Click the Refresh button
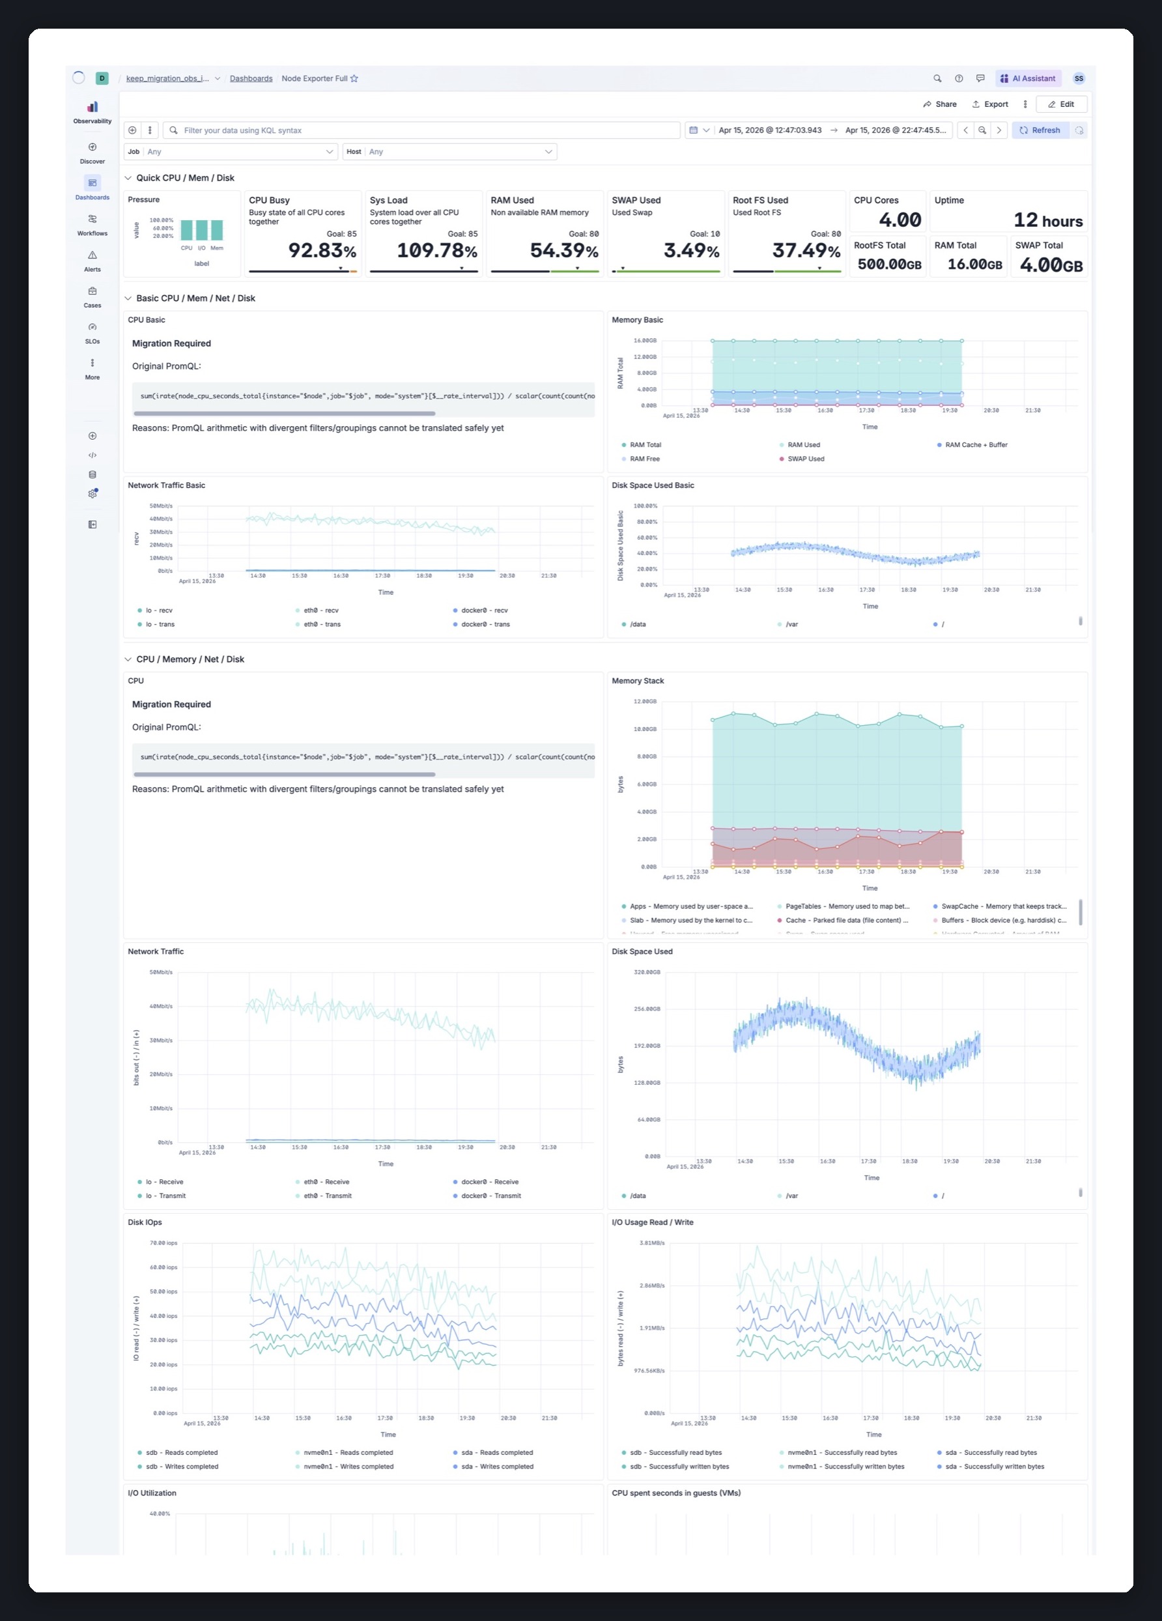The width and height of the screenshot is (1162, 1621). tap(1040, 130)
